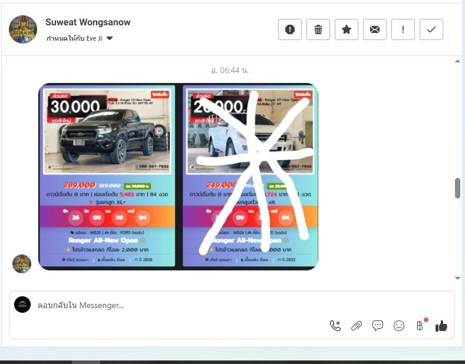Click the Suweat Wongsanow name

(88, 22)
